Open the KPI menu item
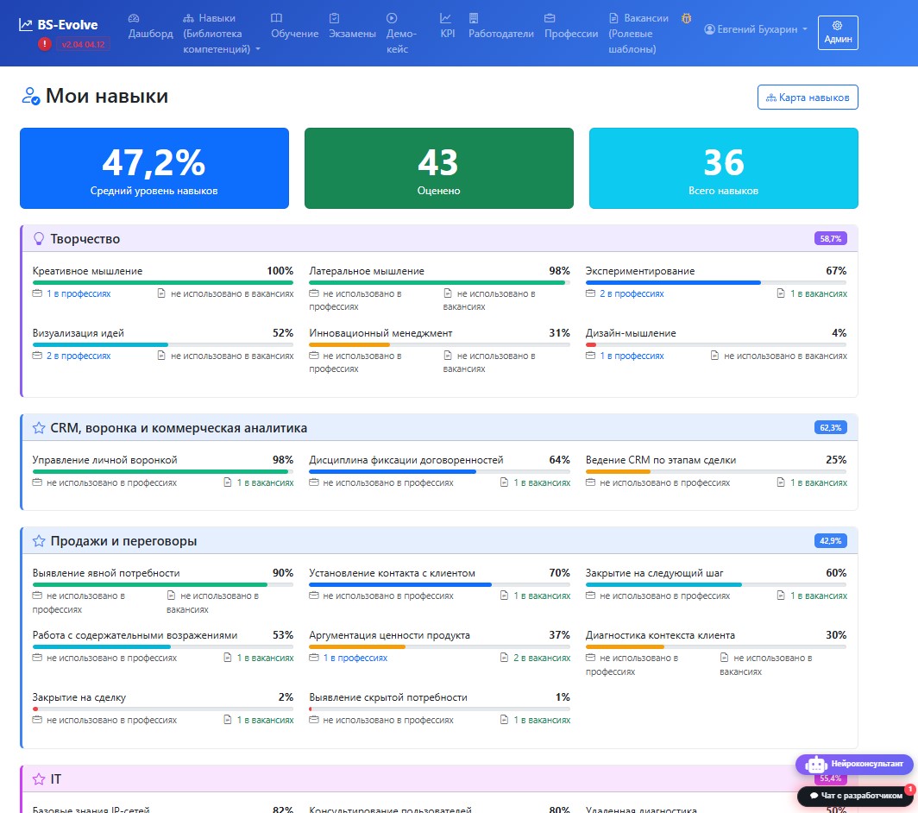The image size is (918, 813). 447,27
